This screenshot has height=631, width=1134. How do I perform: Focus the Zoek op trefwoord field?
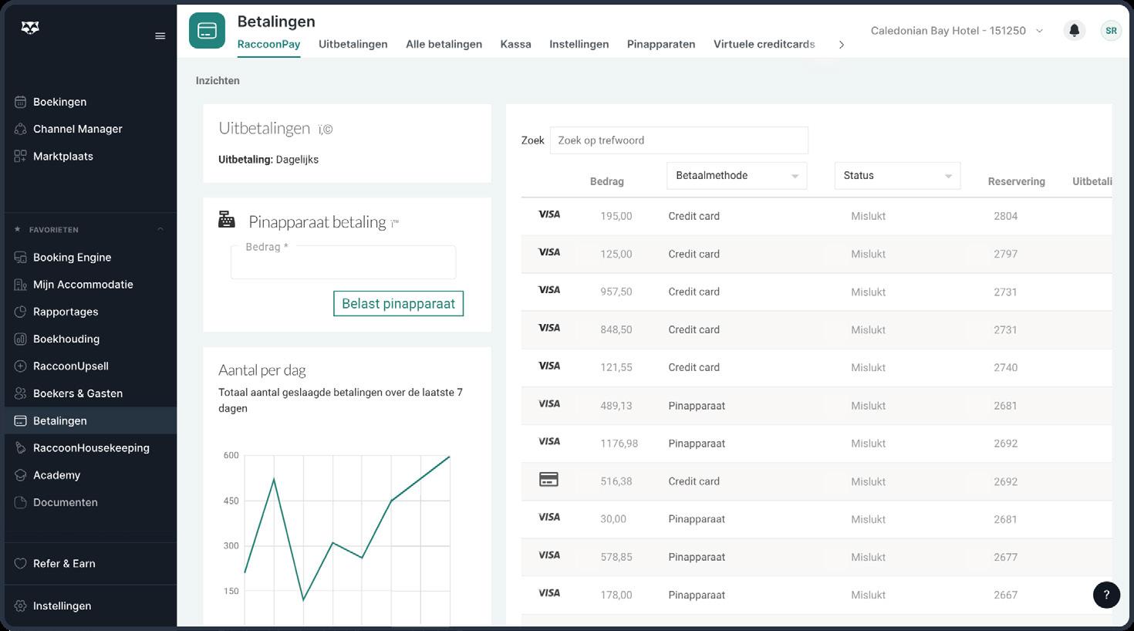[x=678, y=140]
